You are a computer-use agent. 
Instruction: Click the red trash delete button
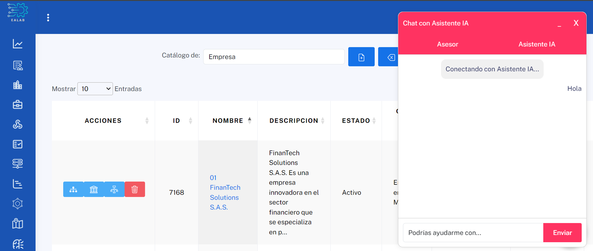click(135, 189)
